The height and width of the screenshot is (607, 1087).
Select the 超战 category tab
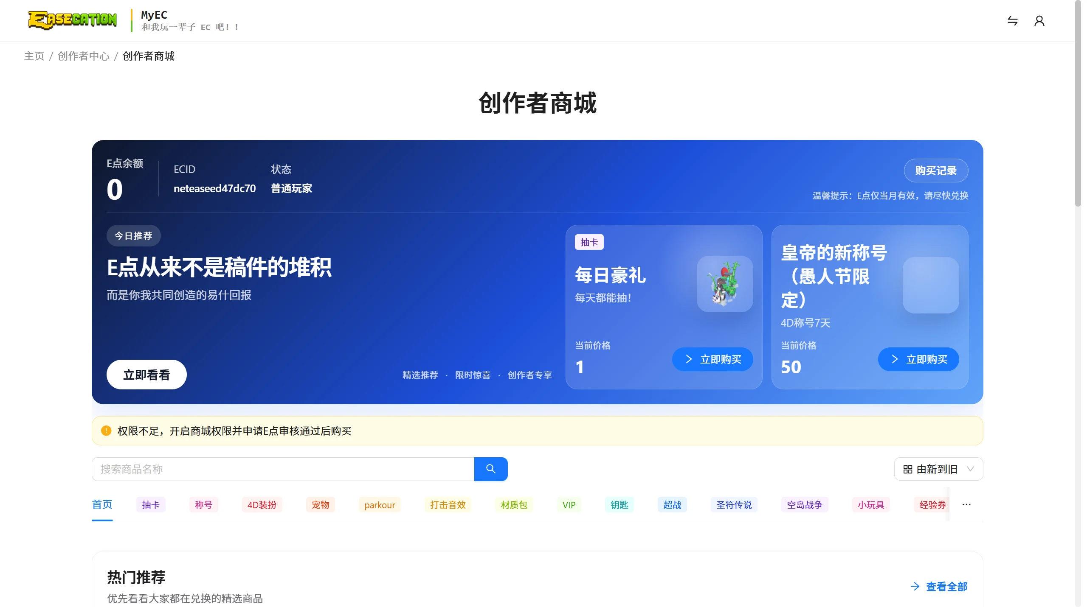[672, 505]
